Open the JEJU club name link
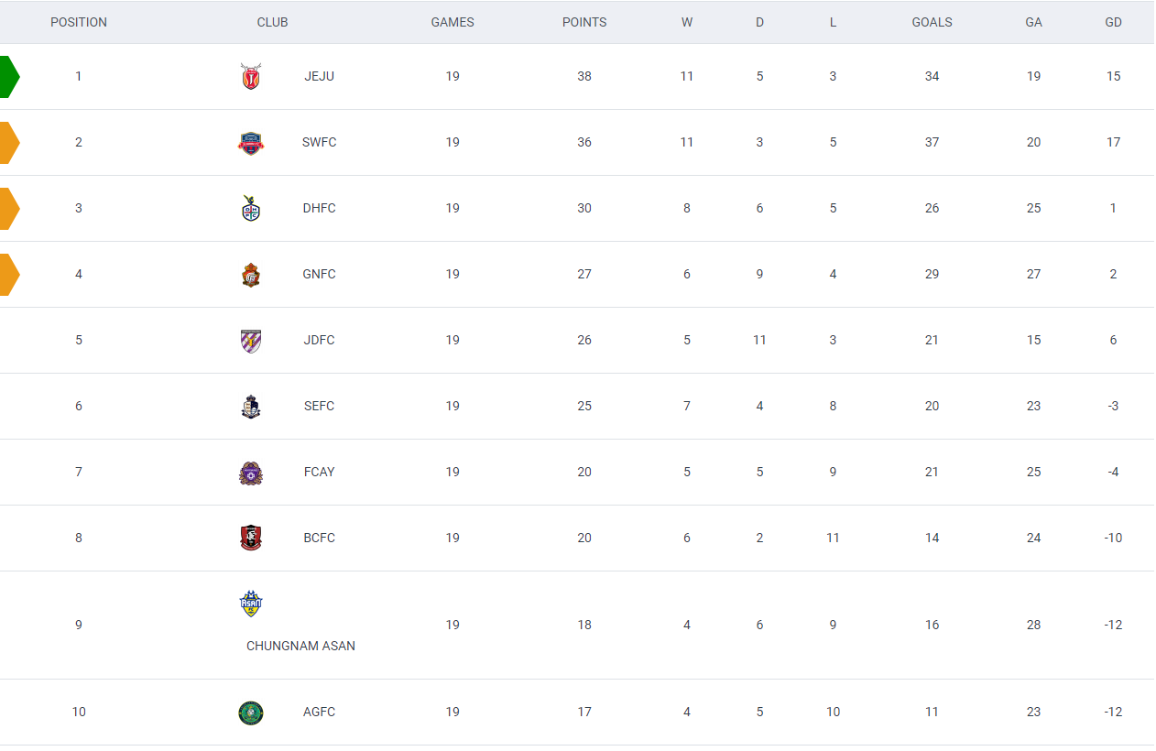1156x751 pixels. coord(320,76)
